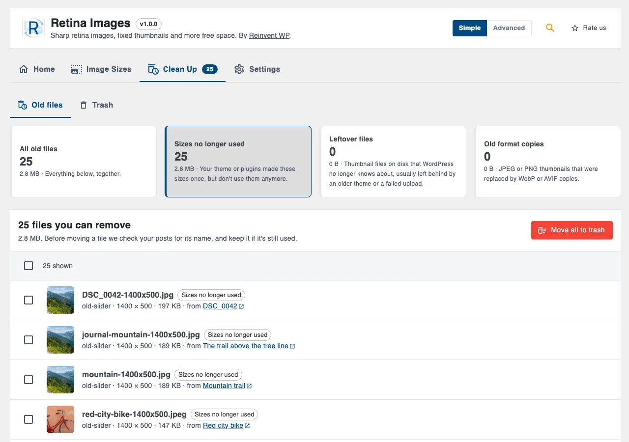
Task: Click the Retina Images logo icon
Action: click(33, 28)
